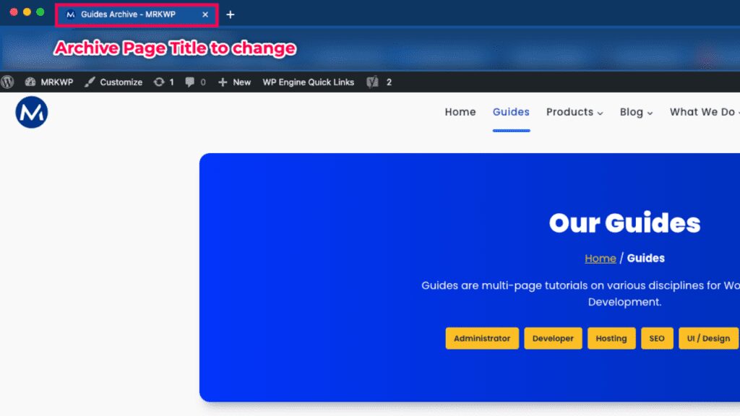Filter guides by SEO tag
Viewport: 740px width, 416px height.
coord(657,338)
